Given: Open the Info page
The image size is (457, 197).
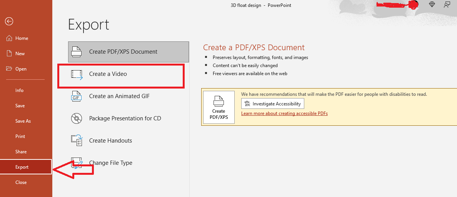Looking at the screenshot, I should click(26, 90).
